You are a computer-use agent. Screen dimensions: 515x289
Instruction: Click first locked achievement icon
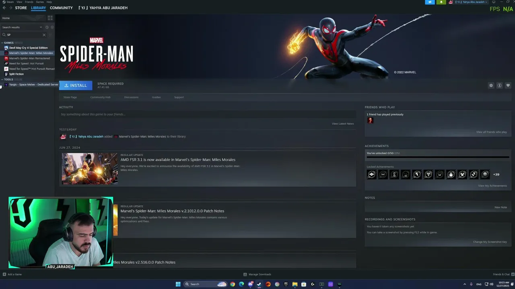[371, 174]
